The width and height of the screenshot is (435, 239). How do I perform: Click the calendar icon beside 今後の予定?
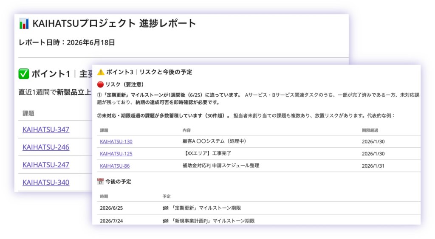100,182
